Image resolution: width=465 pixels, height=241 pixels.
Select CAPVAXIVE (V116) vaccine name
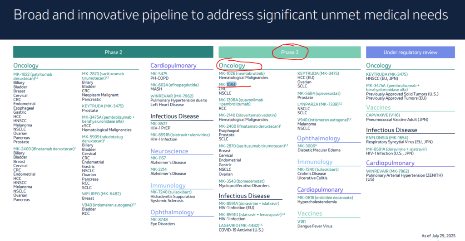pyautogui.click(x=383, y=115)
